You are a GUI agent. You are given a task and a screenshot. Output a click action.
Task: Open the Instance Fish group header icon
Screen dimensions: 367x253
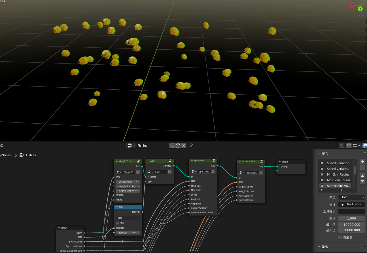pos(262,161)
